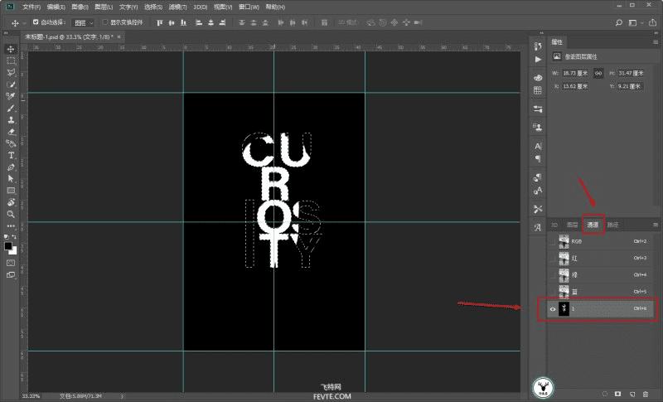Open the History panel icon
Image resolution: width=663 pixels, height=402 pixels.
coord(538,46)
